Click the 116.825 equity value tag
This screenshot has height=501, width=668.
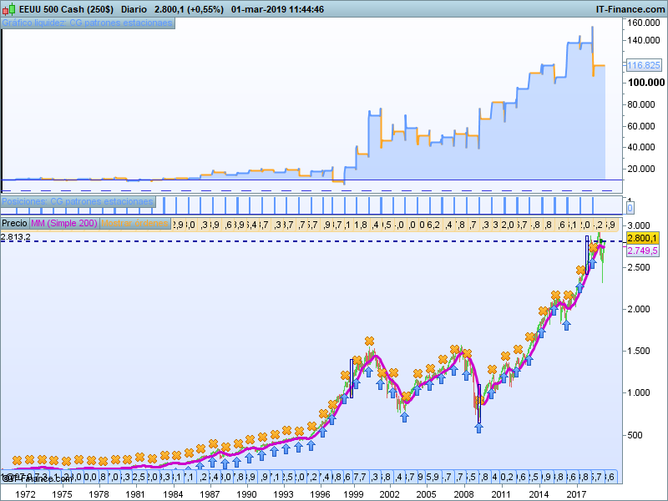[643, 65]
